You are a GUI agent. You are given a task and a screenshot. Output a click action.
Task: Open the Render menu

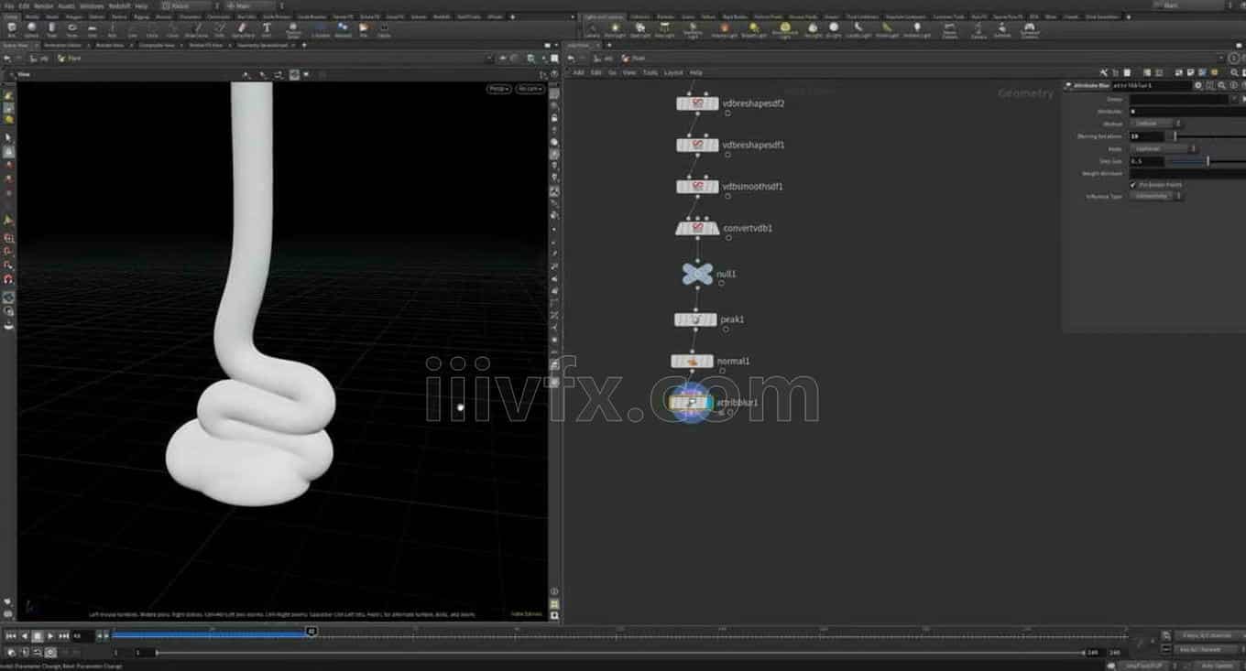pyautogui.click(x=44, y=5)
